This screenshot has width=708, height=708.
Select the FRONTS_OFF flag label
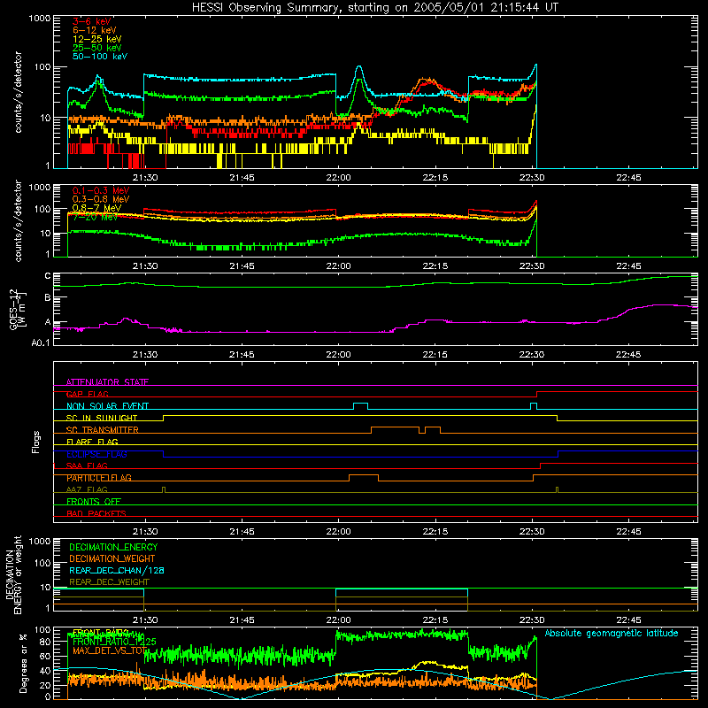[x=94, y=502]
